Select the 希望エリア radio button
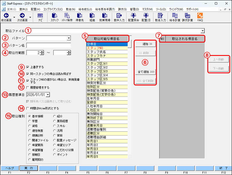Image resolution: width=232 pixels, height=175 pixels. 55,145
